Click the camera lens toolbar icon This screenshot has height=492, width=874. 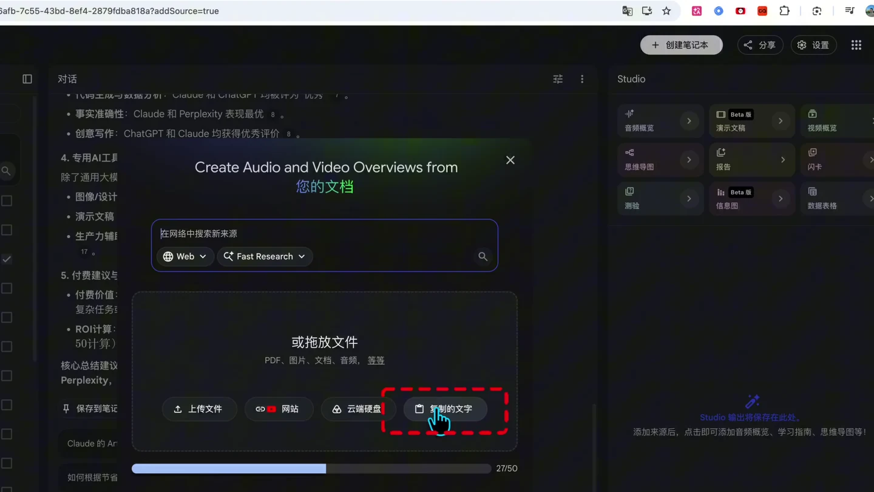pyautogui.click(x=817, y=11)
